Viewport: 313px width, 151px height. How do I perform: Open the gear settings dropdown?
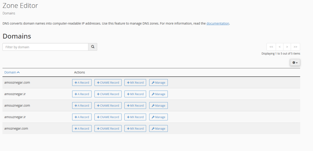(295, 62)
